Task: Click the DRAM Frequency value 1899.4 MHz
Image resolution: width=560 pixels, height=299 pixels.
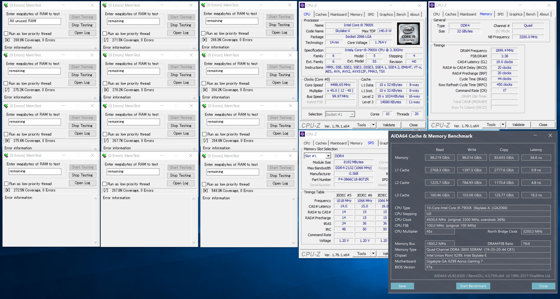Action: tap(505, 51)
